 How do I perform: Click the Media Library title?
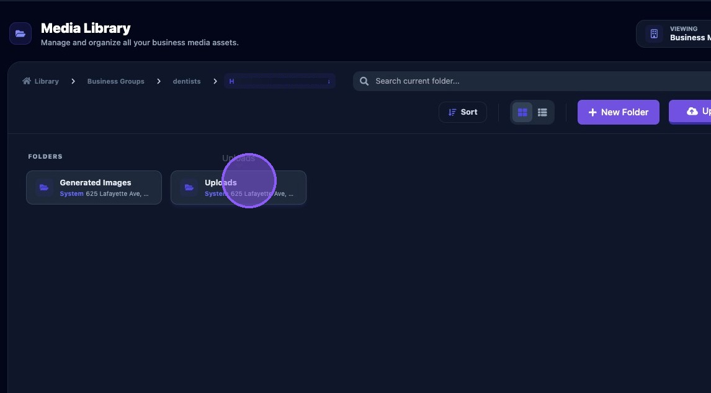coord(86,28)
